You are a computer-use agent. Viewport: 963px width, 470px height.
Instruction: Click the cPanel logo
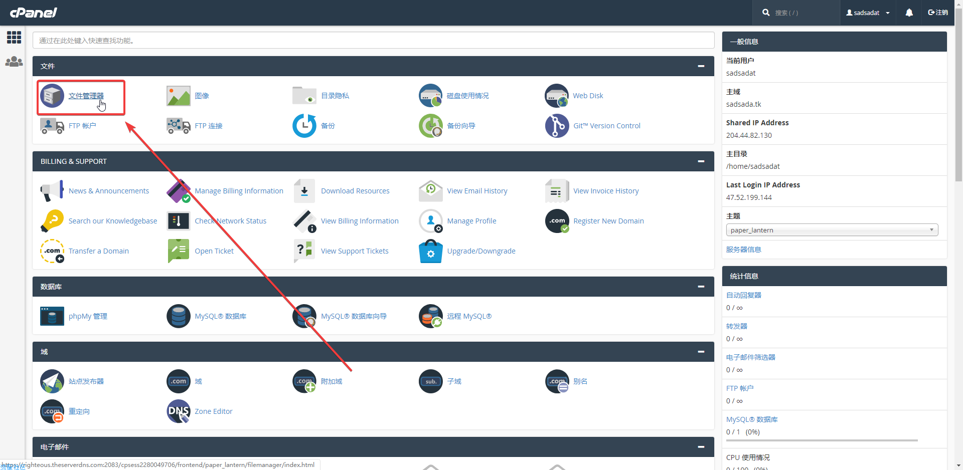tap(33, 12)
